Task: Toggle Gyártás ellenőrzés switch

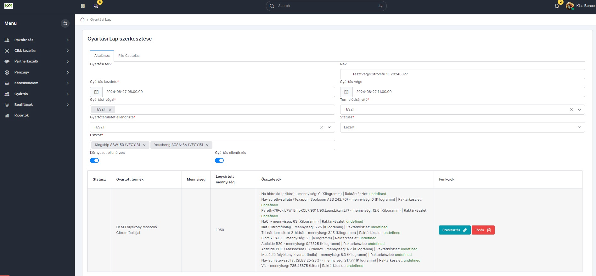Action: (x=219, y=160)
